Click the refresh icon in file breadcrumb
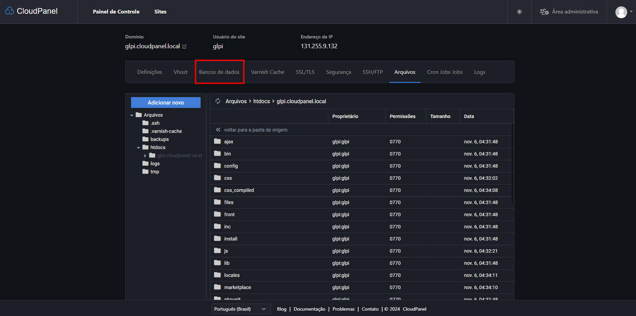 (x=218, y=101)
